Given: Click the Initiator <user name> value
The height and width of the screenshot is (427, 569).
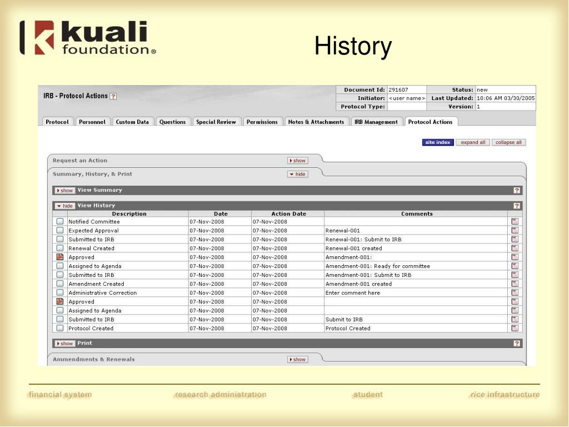Looking at the screenshot, I should point(407,98).
